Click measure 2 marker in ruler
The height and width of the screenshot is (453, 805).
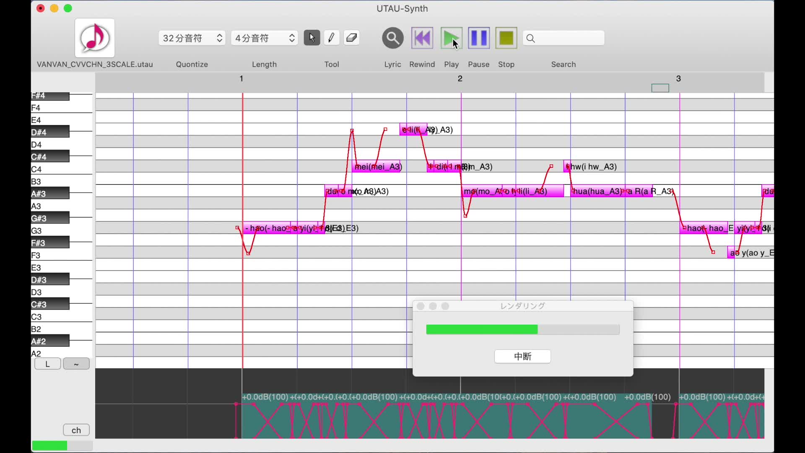point(460,78)
